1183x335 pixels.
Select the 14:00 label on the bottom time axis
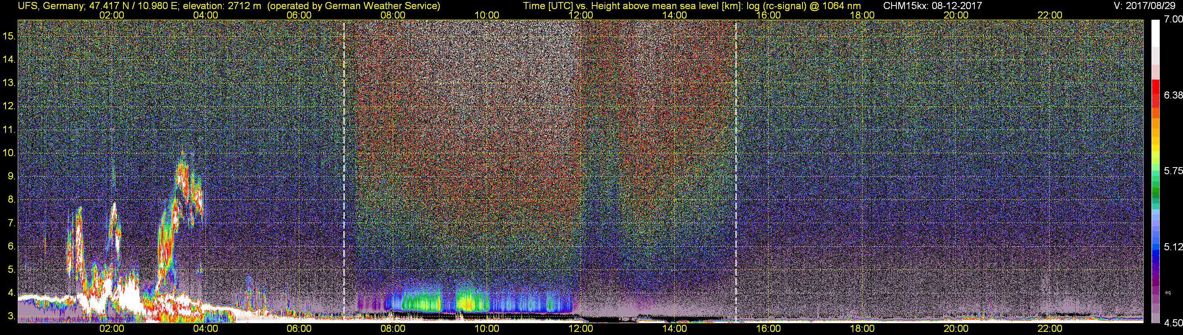tap(675, 329)
